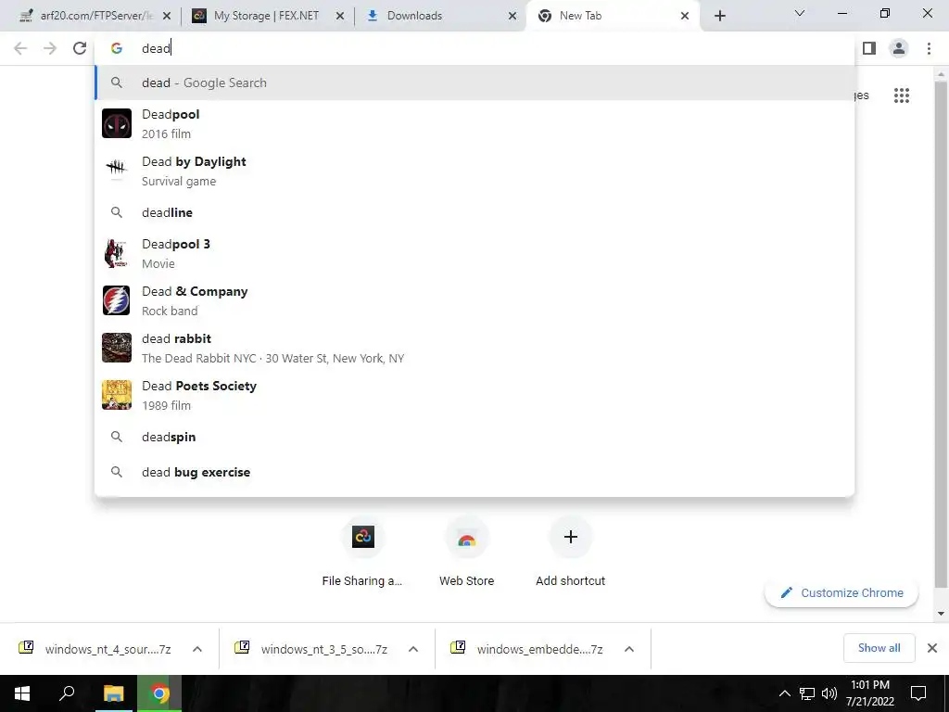The height and width of the screenshot is (712, 949).
Task: Open windows_nt_3_5_so downloaded file
Action: coord(311,649)
